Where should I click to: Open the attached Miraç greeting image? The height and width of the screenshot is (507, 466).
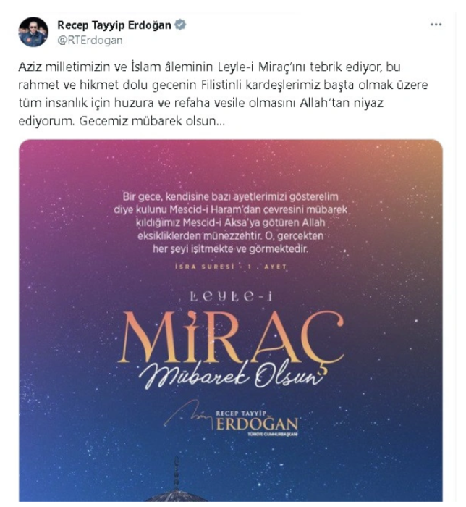point(231,320)
